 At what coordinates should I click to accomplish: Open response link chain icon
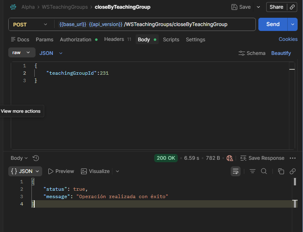click(x=293, y=171)
